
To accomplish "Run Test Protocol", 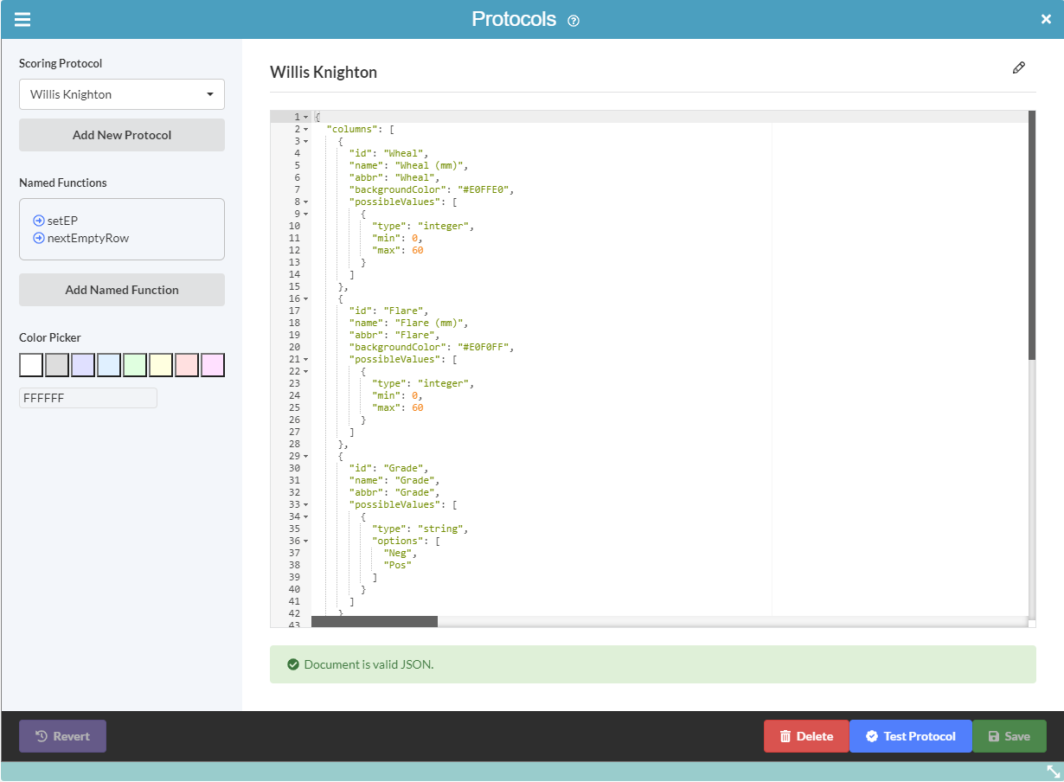I will [x=911, y=736].
